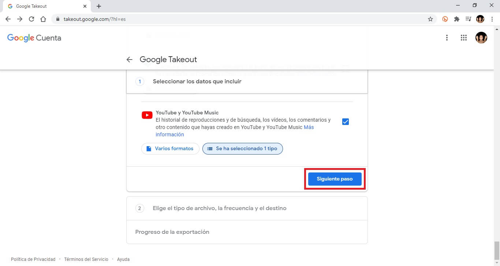Viewport: 500px width, 266px height.
Task: Open the Ayuda footer link
Action: tap(123, 259)
